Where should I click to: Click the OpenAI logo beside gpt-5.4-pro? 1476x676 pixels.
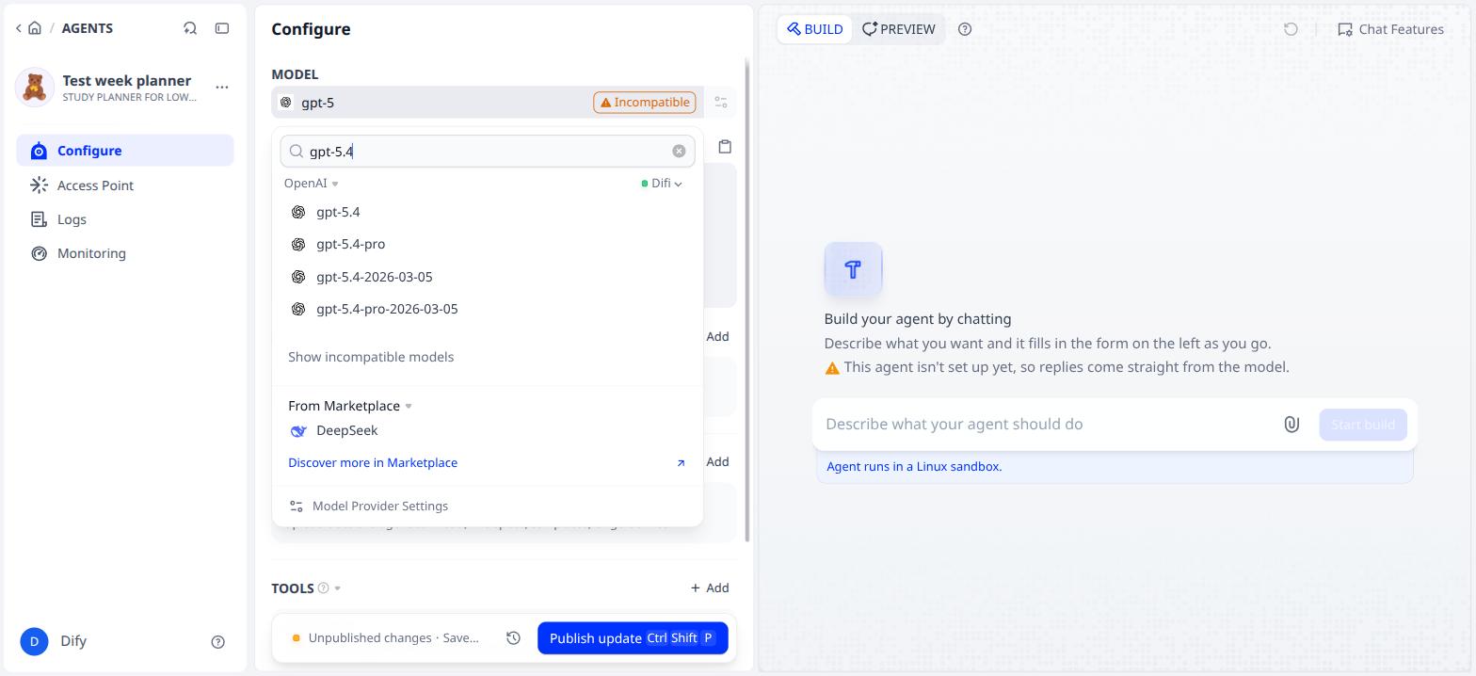(298, 244)
